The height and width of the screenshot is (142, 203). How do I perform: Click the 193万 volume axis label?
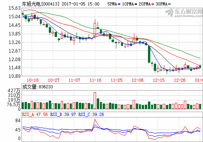[x=14, y=100]
